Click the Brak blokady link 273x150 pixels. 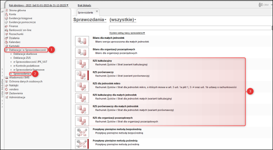point(84,6)
